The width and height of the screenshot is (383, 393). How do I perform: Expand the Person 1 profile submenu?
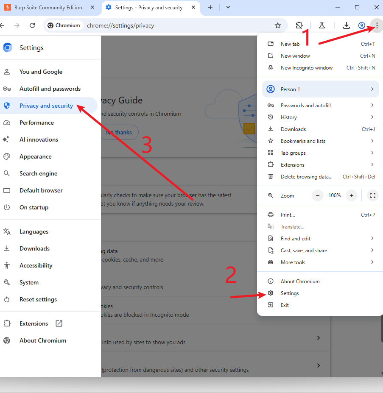point(320,89)
